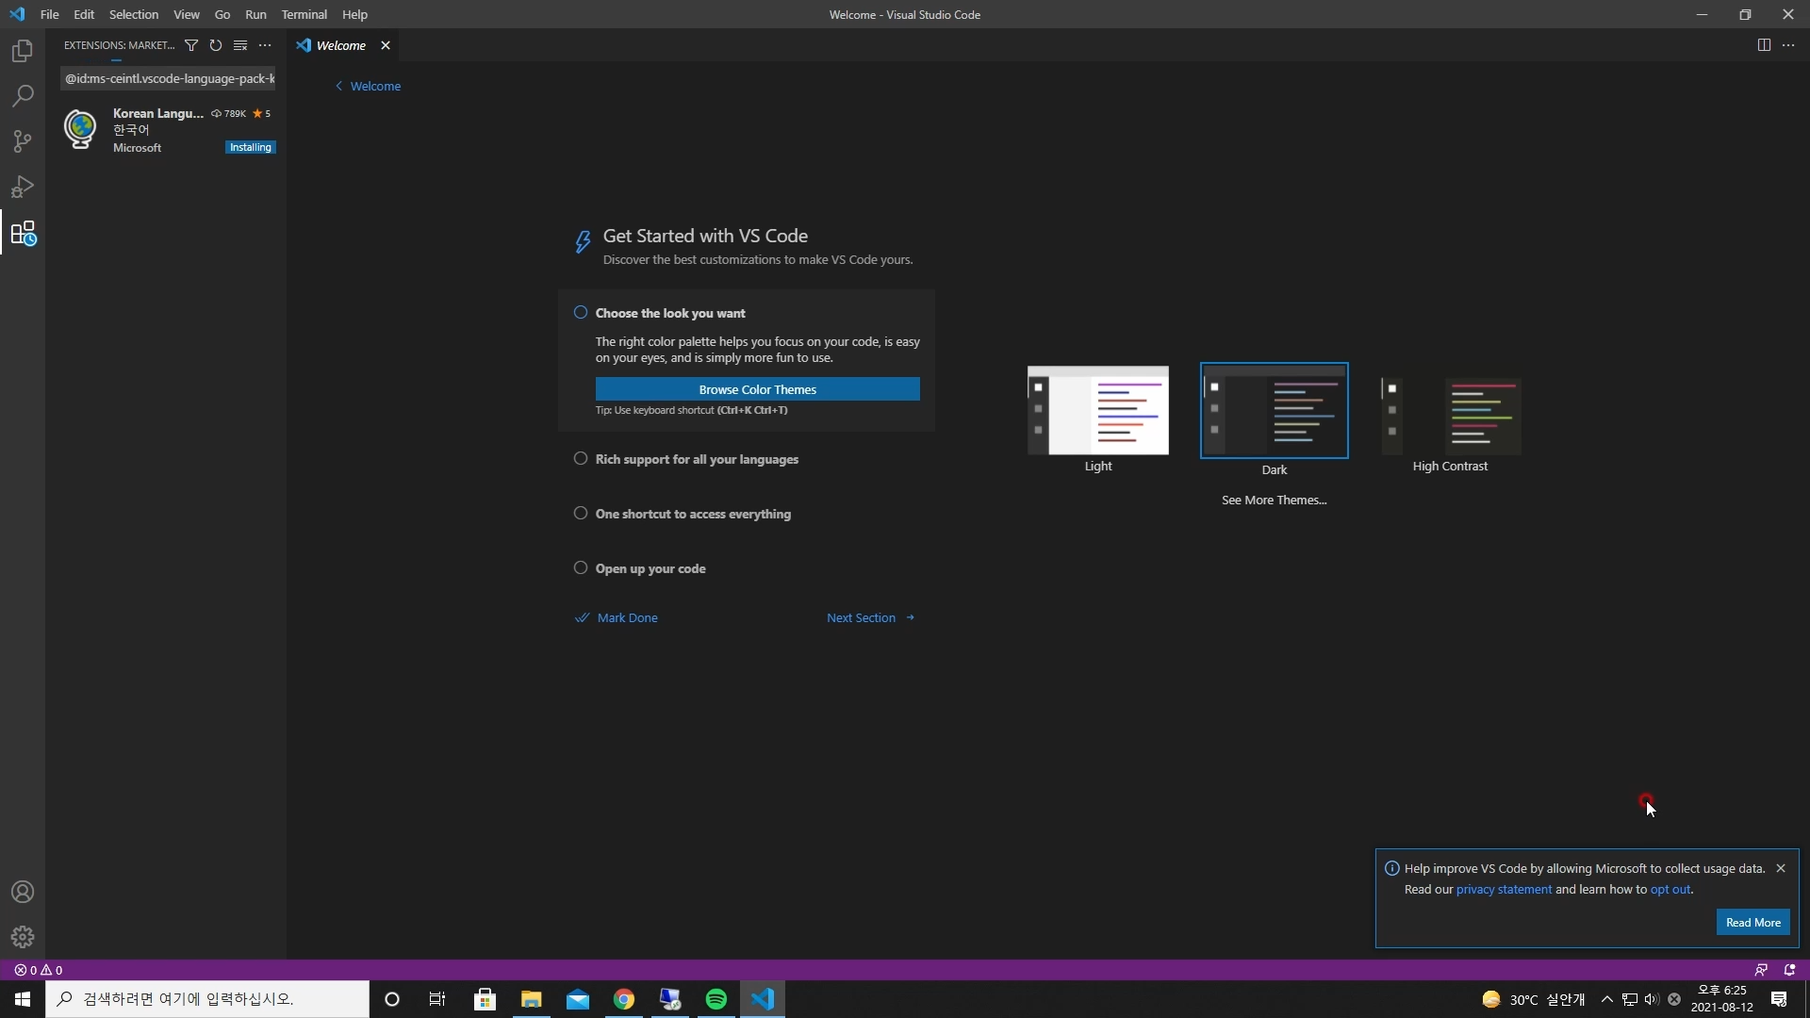This screenshot has height=1018, width=1810.
Task: Click the filter extensions funnel icon
Action: (x=191, y=45)
